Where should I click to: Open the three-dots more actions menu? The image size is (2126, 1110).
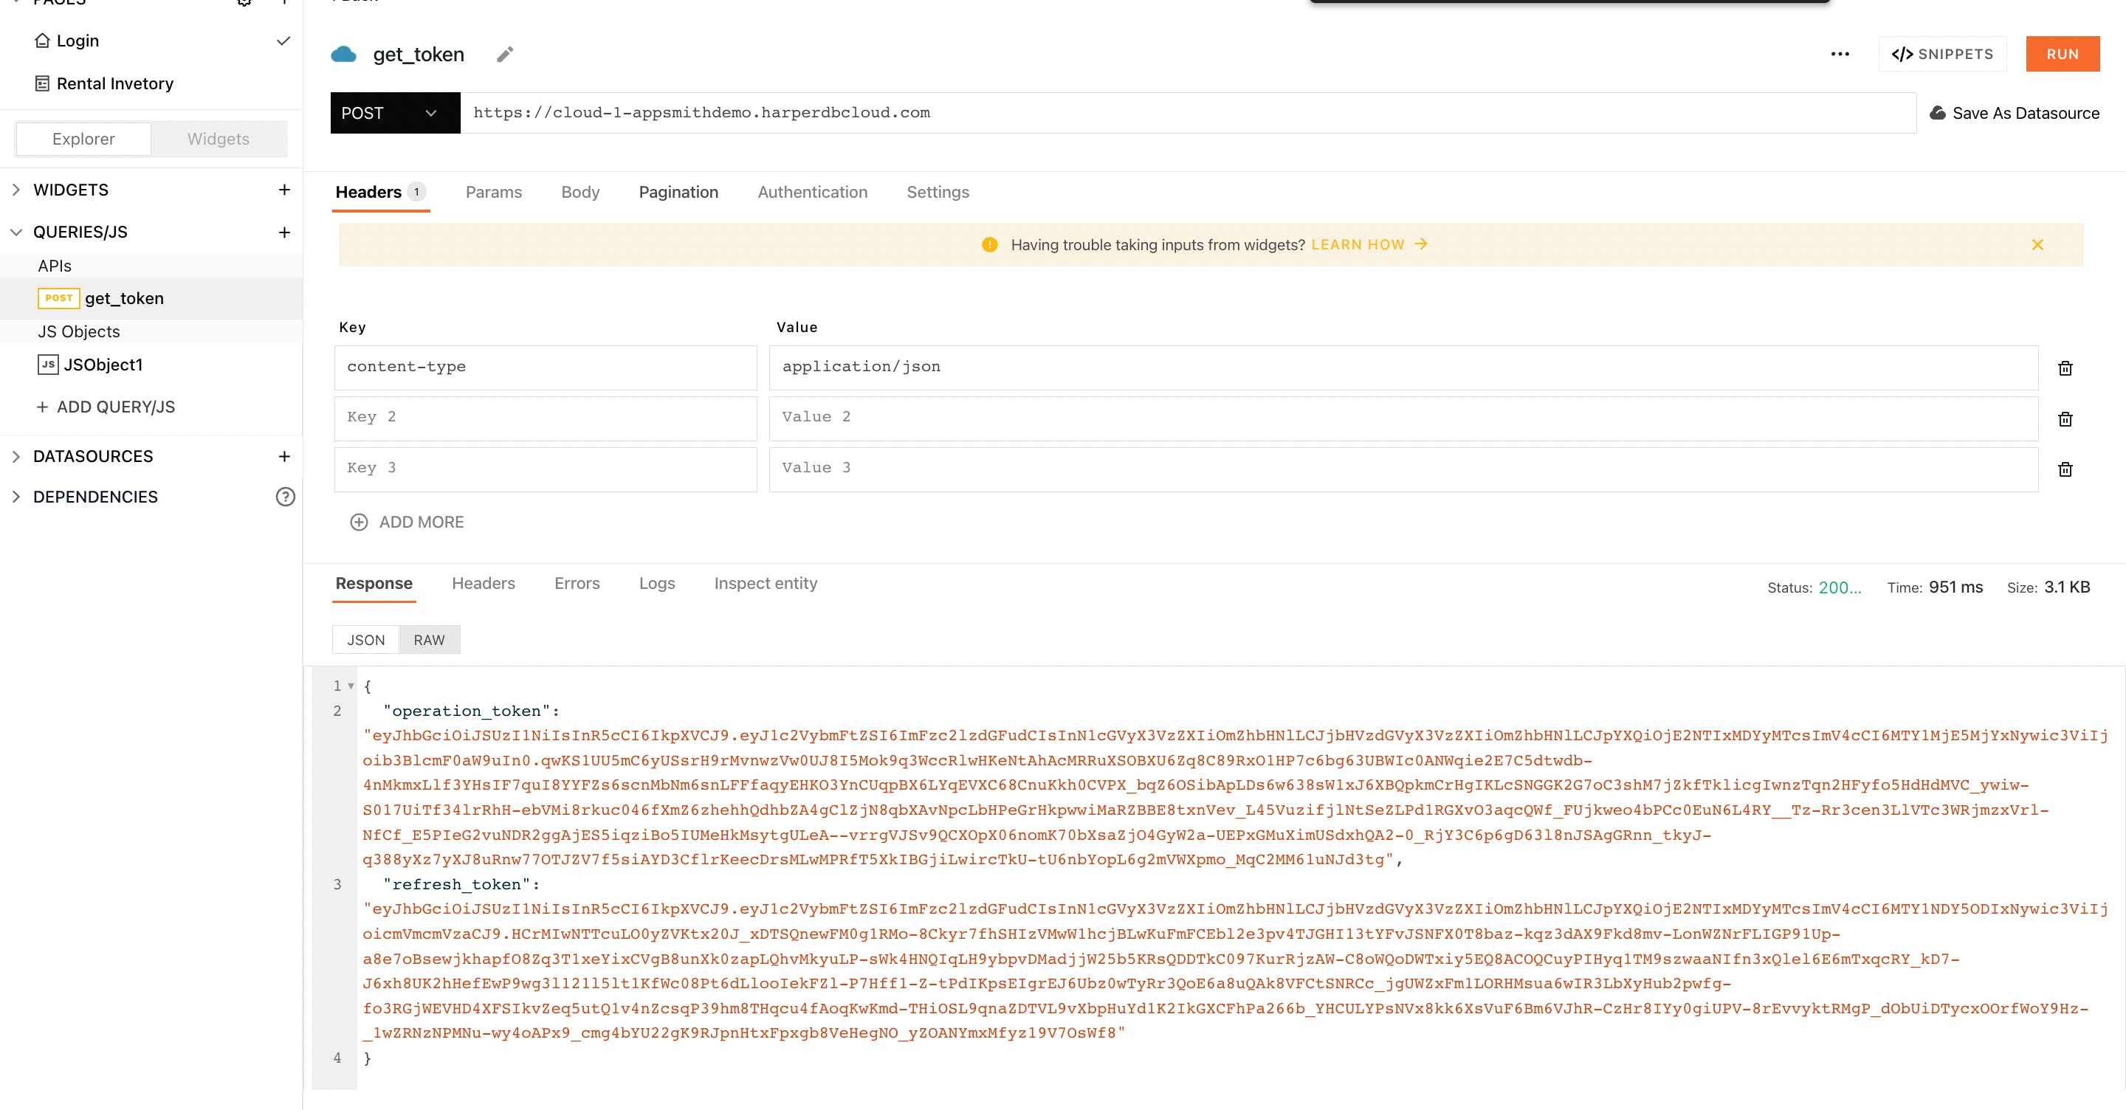coord(1840,55)
